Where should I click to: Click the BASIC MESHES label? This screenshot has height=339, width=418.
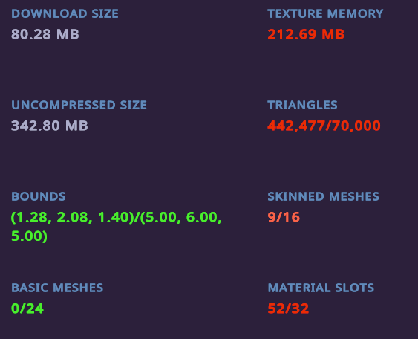[x=57, y=288]
